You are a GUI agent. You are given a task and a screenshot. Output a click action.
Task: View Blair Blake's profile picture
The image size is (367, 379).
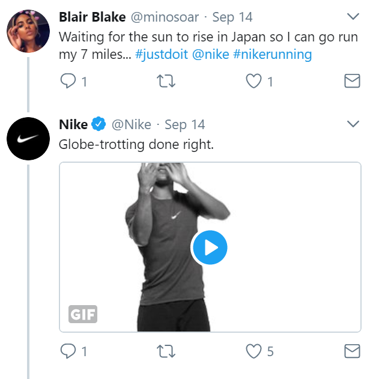coord(28,31)
